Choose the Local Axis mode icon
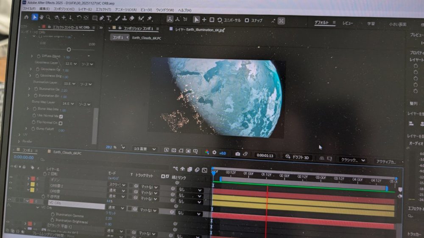Image resolution: width=424 pixels, height=238 pixels. (170, 19)
